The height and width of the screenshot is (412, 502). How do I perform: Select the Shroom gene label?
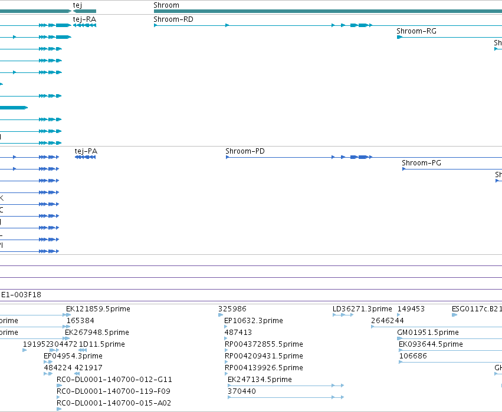(x=166, y=5)
